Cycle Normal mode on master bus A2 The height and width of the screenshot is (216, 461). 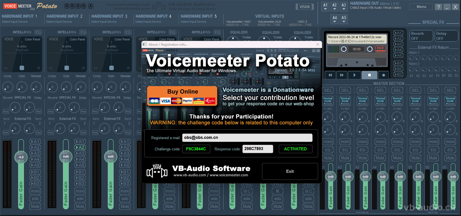[345, 101]
